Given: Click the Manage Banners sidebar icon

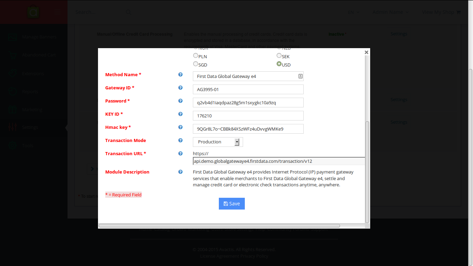Looking at the screenshot, I should (x=12, y=37).
